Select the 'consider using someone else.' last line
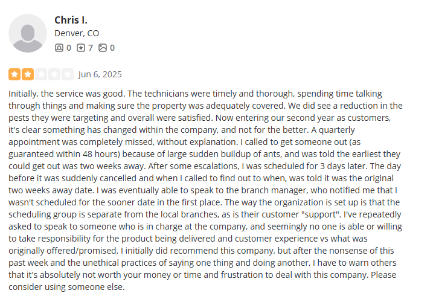Viewport: 436px width, 299px height. (x=66, y=287)
